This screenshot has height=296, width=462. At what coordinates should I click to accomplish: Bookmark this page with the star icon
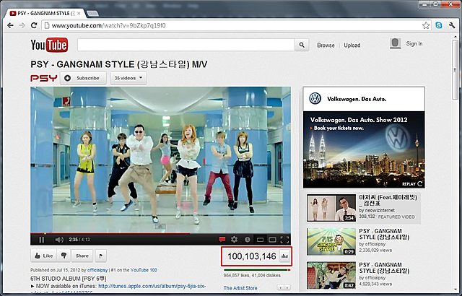[426, 25]
